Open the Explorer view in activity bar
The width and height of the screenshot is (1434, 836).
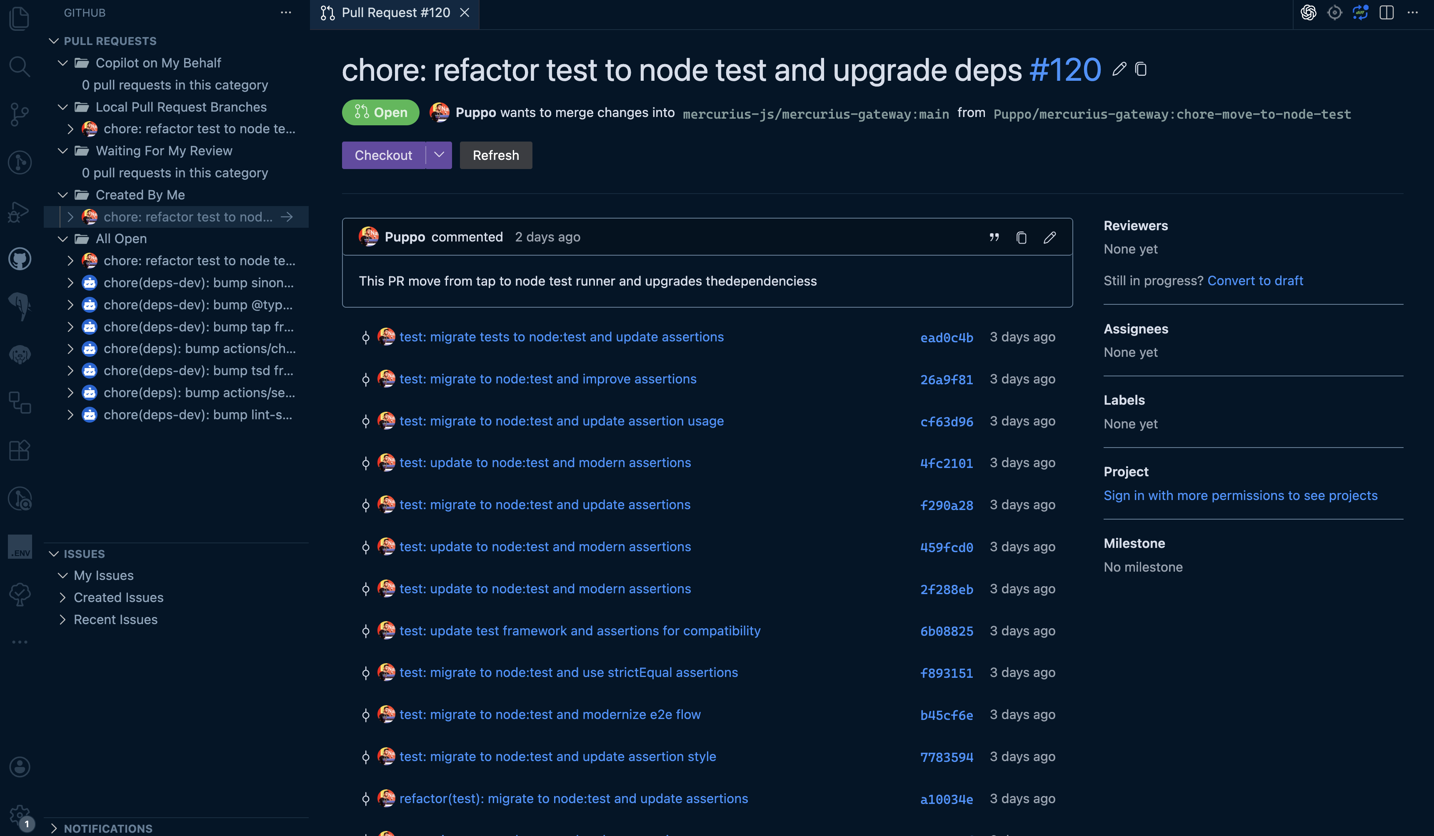click(x=19, y=18)
